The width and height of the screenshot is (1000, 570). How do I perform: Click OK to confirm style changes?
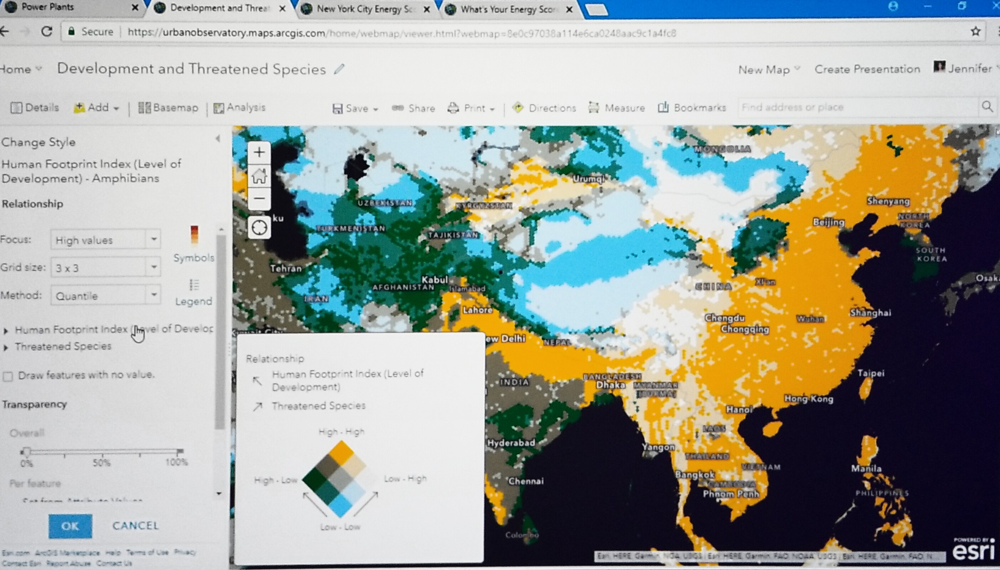tap(70, 526)
